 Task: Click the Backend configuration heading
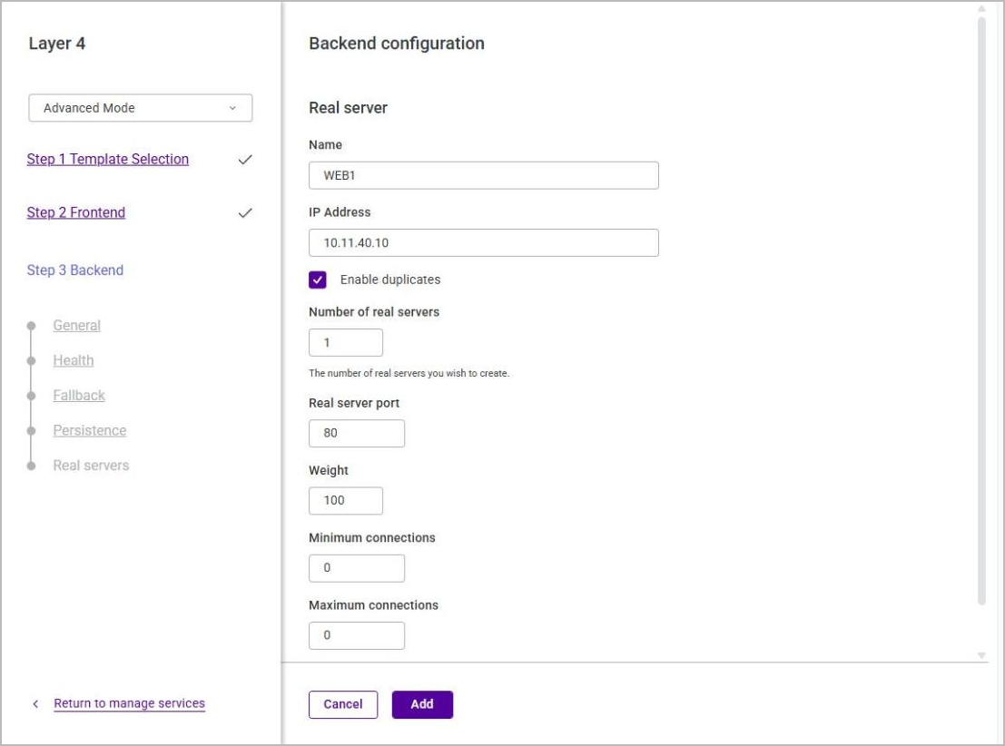coord(397,43)
